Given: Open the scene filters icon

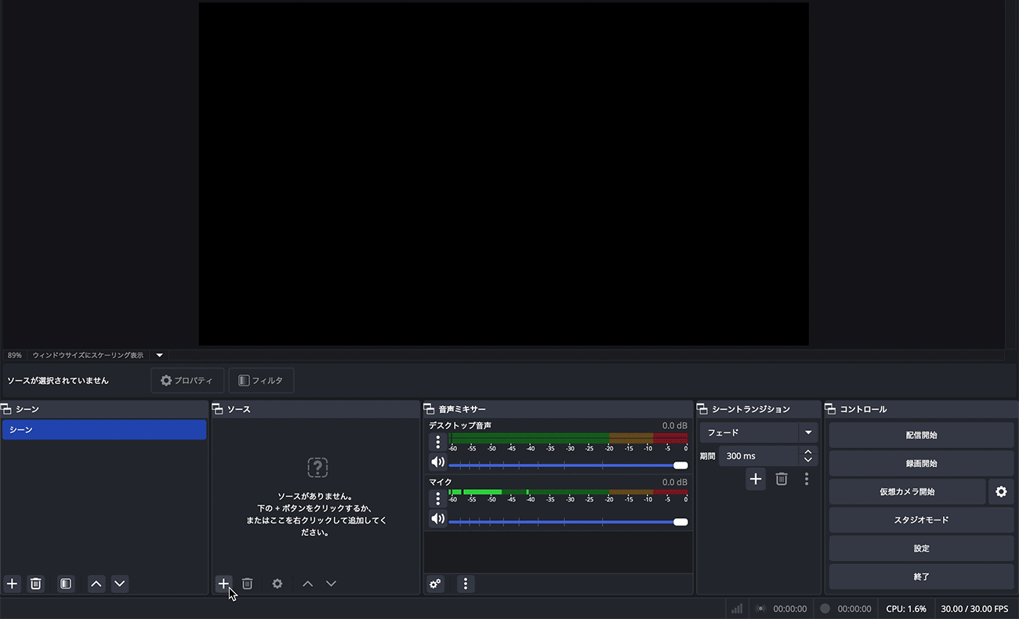Looking at the screenshot, I should point(66,584).
